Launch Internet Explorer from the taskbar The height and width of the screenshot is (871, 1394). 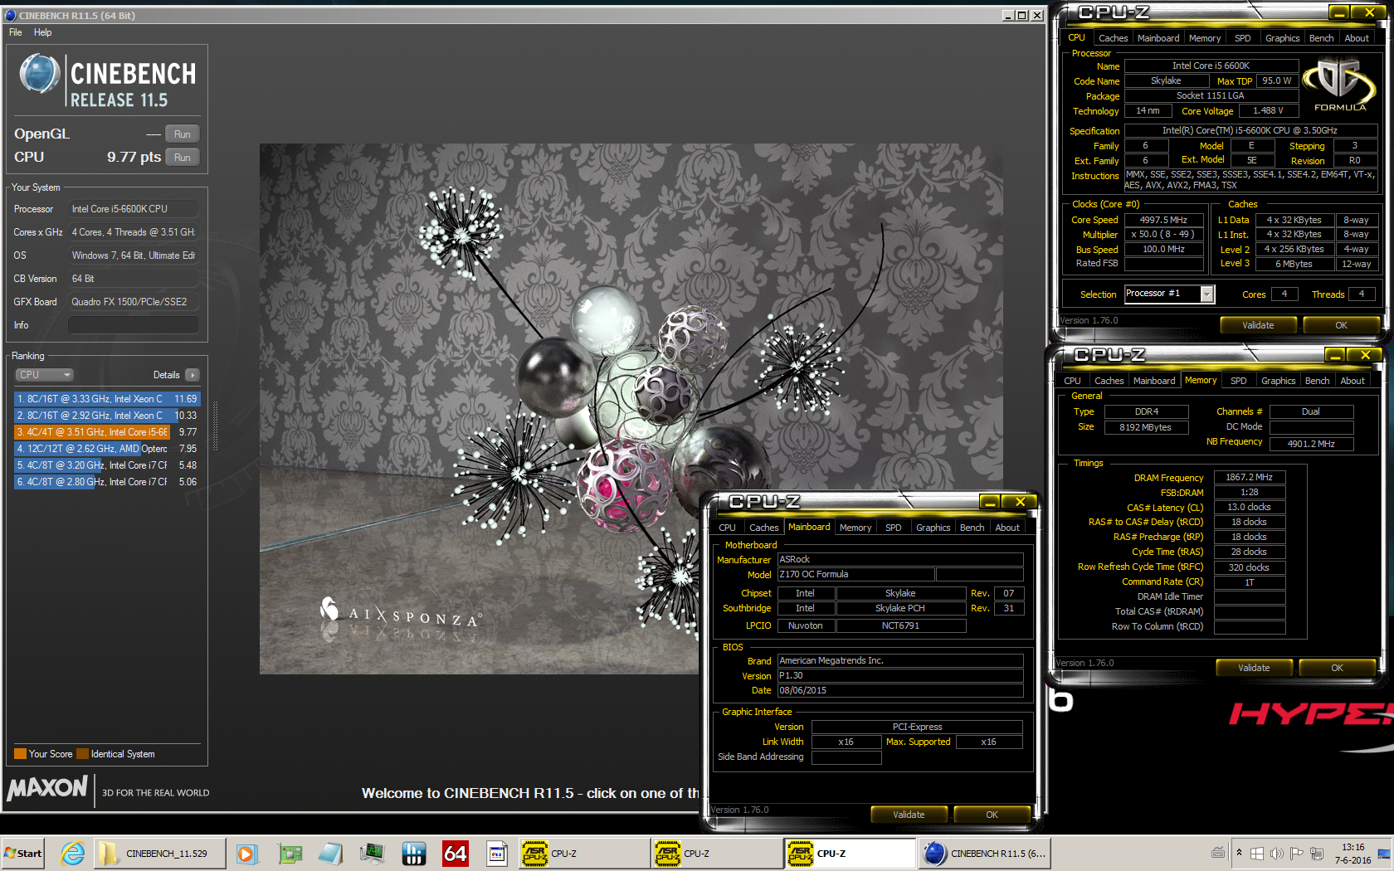73,853
